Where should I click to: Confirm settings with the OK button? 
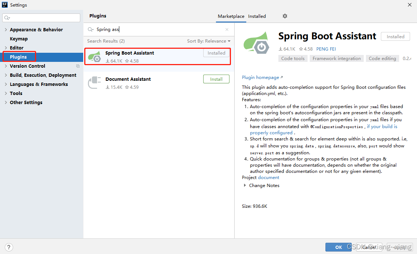[x=338, y=247]
